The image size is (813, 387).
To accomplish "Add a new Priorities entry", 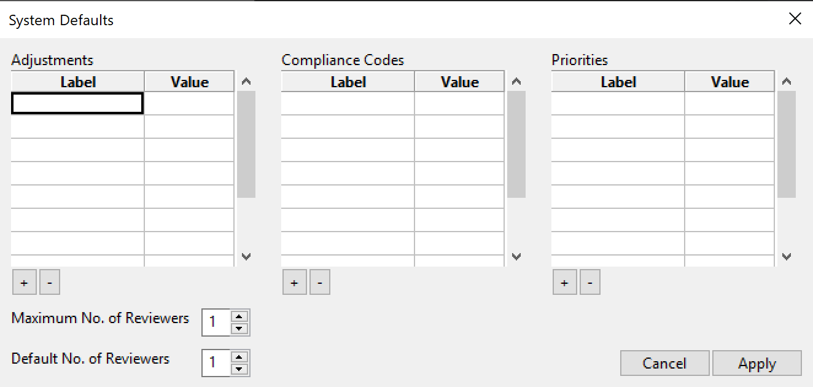I will click(564, 283).
